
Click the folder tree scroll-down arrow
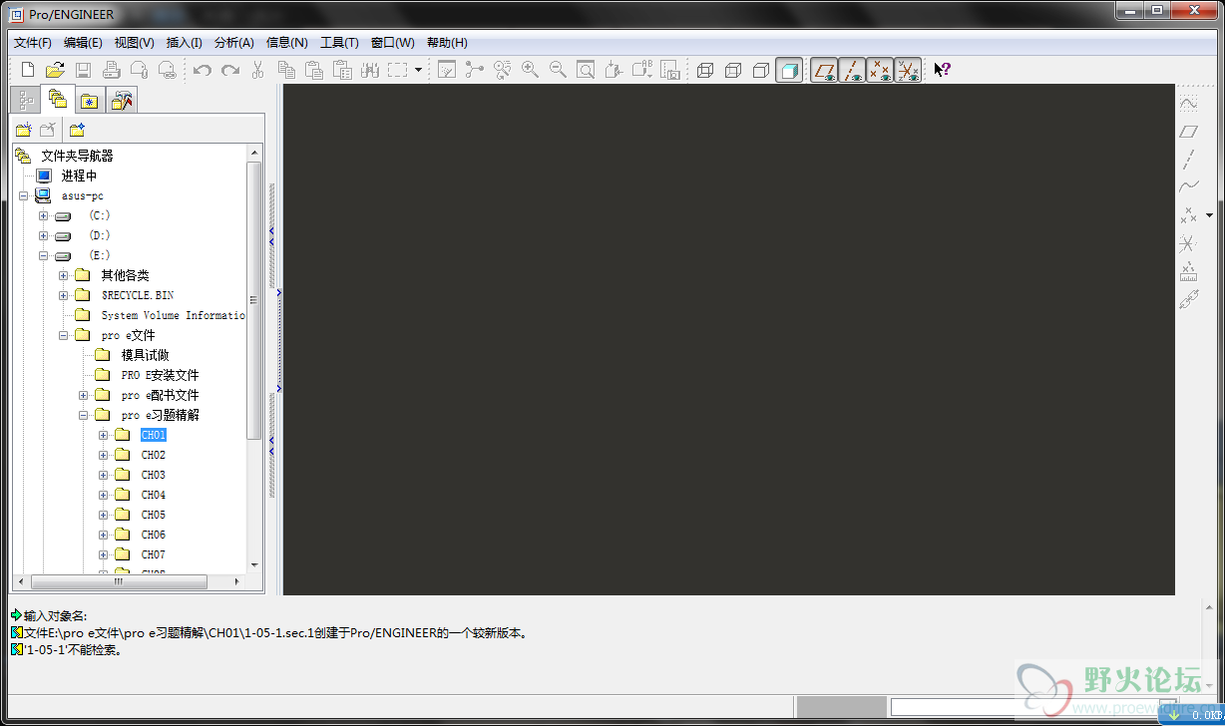click(x=254, y=565)
